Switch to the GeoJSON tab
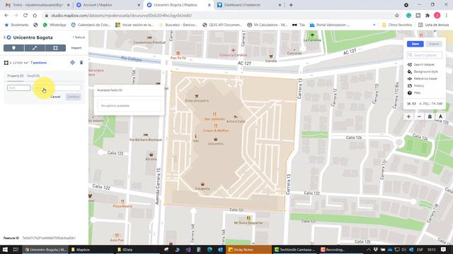 [33, 75]
